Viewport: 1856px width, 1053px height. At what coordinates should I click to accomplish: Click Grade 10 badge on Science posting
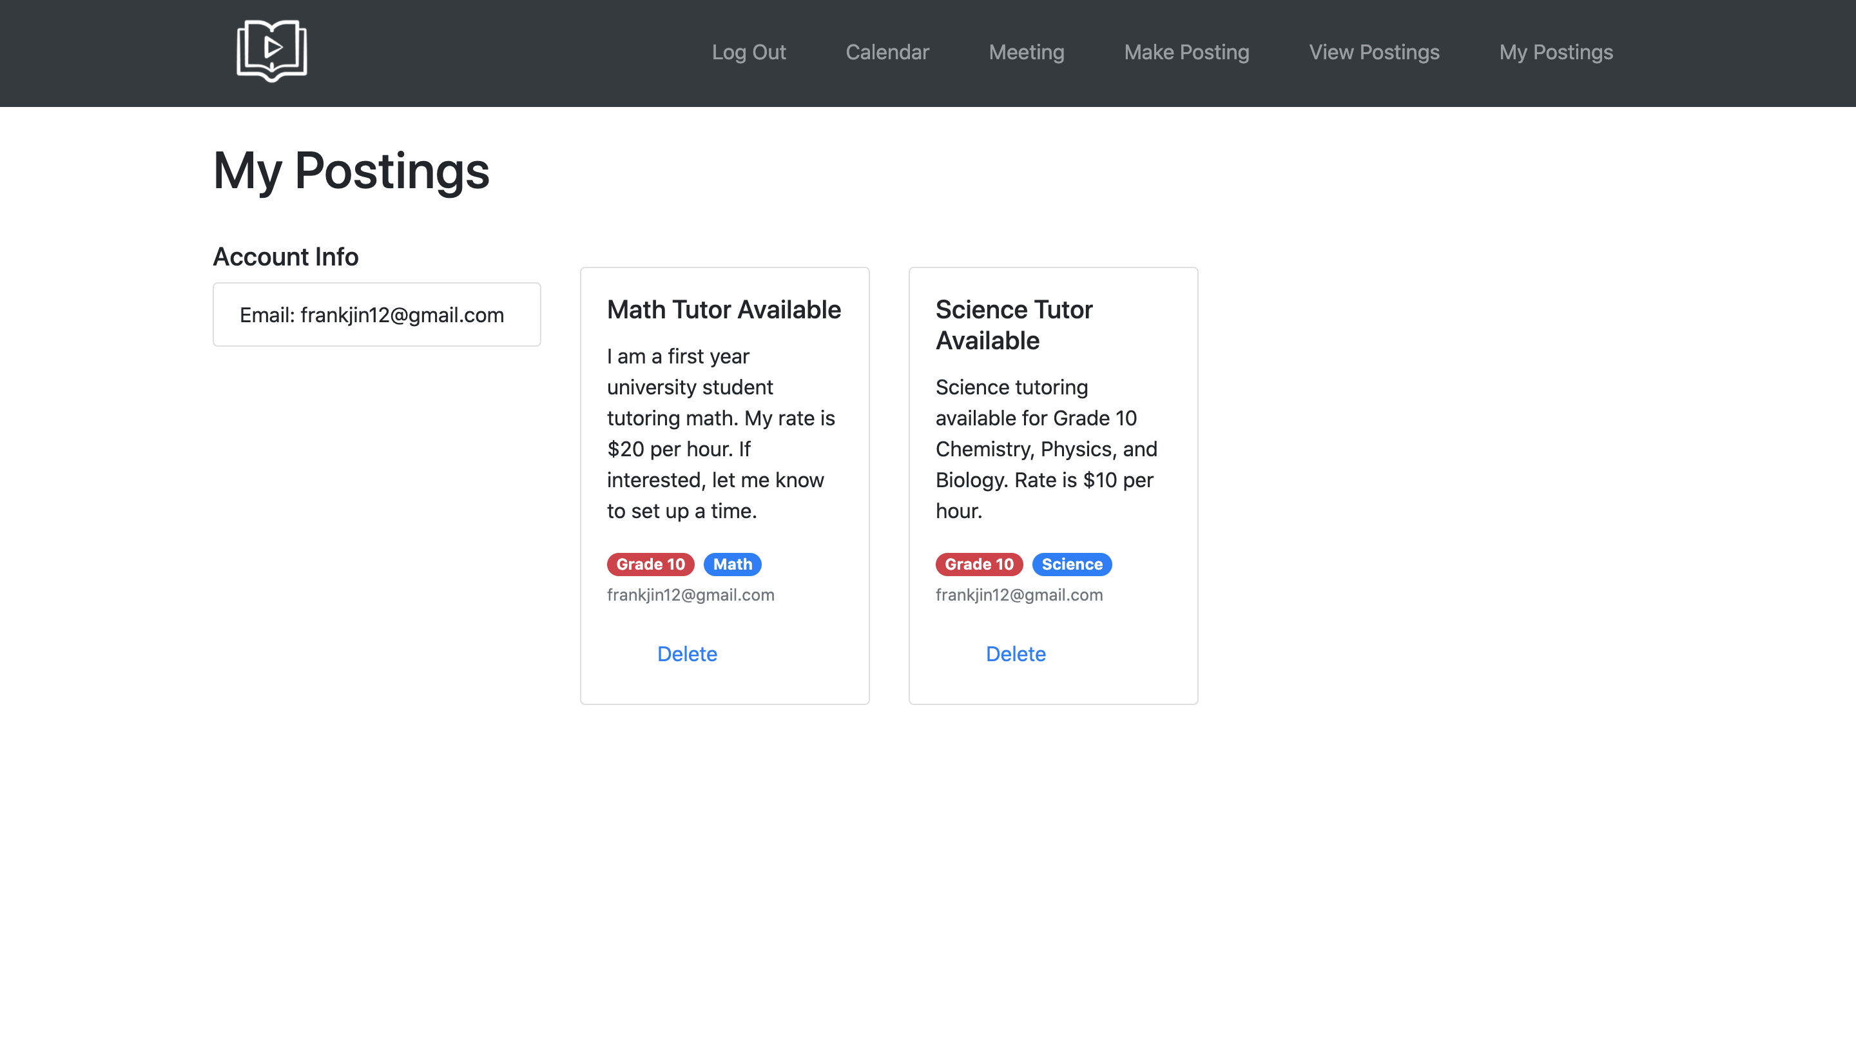coord(978,564)
